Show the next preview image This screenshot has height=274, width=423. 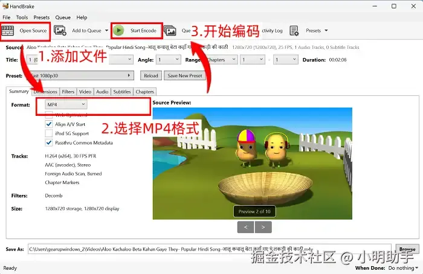[x=263, y=227]
